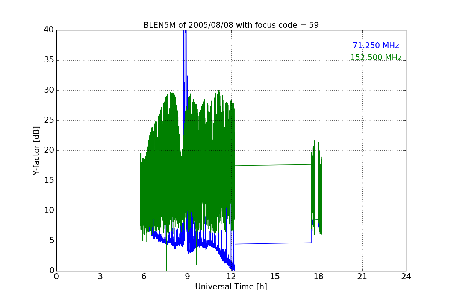Click the Universal Time [h] axis label
Screen dimensions: 451x301
click(231, 287)
